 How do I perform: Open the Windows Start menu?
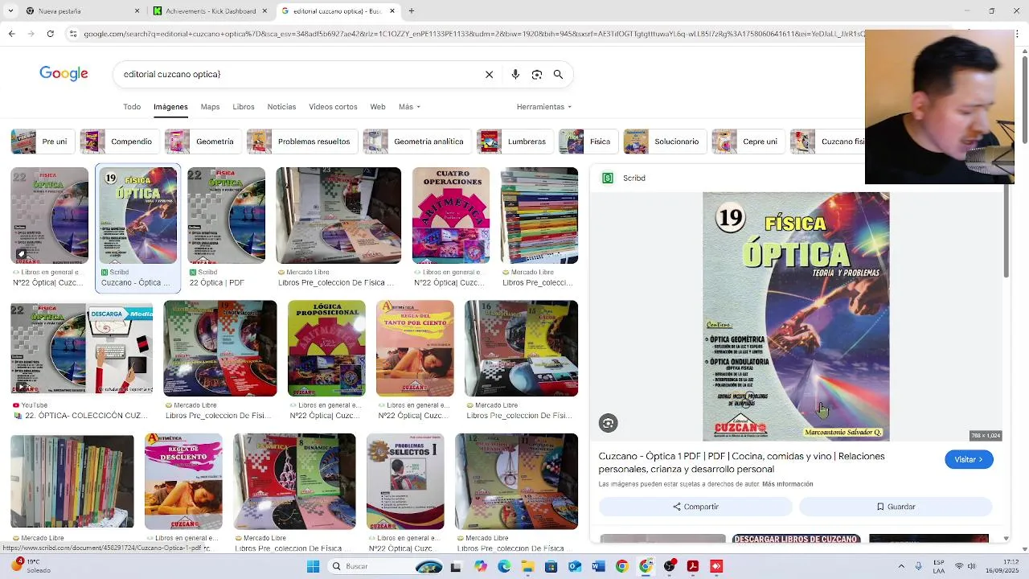click(x=313, y=566)
